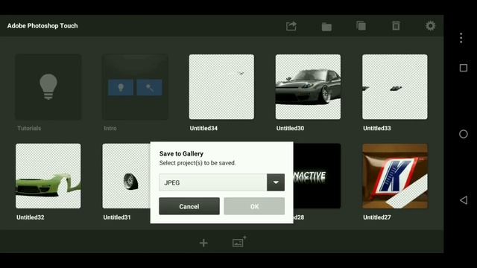477x268 pixels.
Task: Click the Cancel button
Action: pos(189,206)
